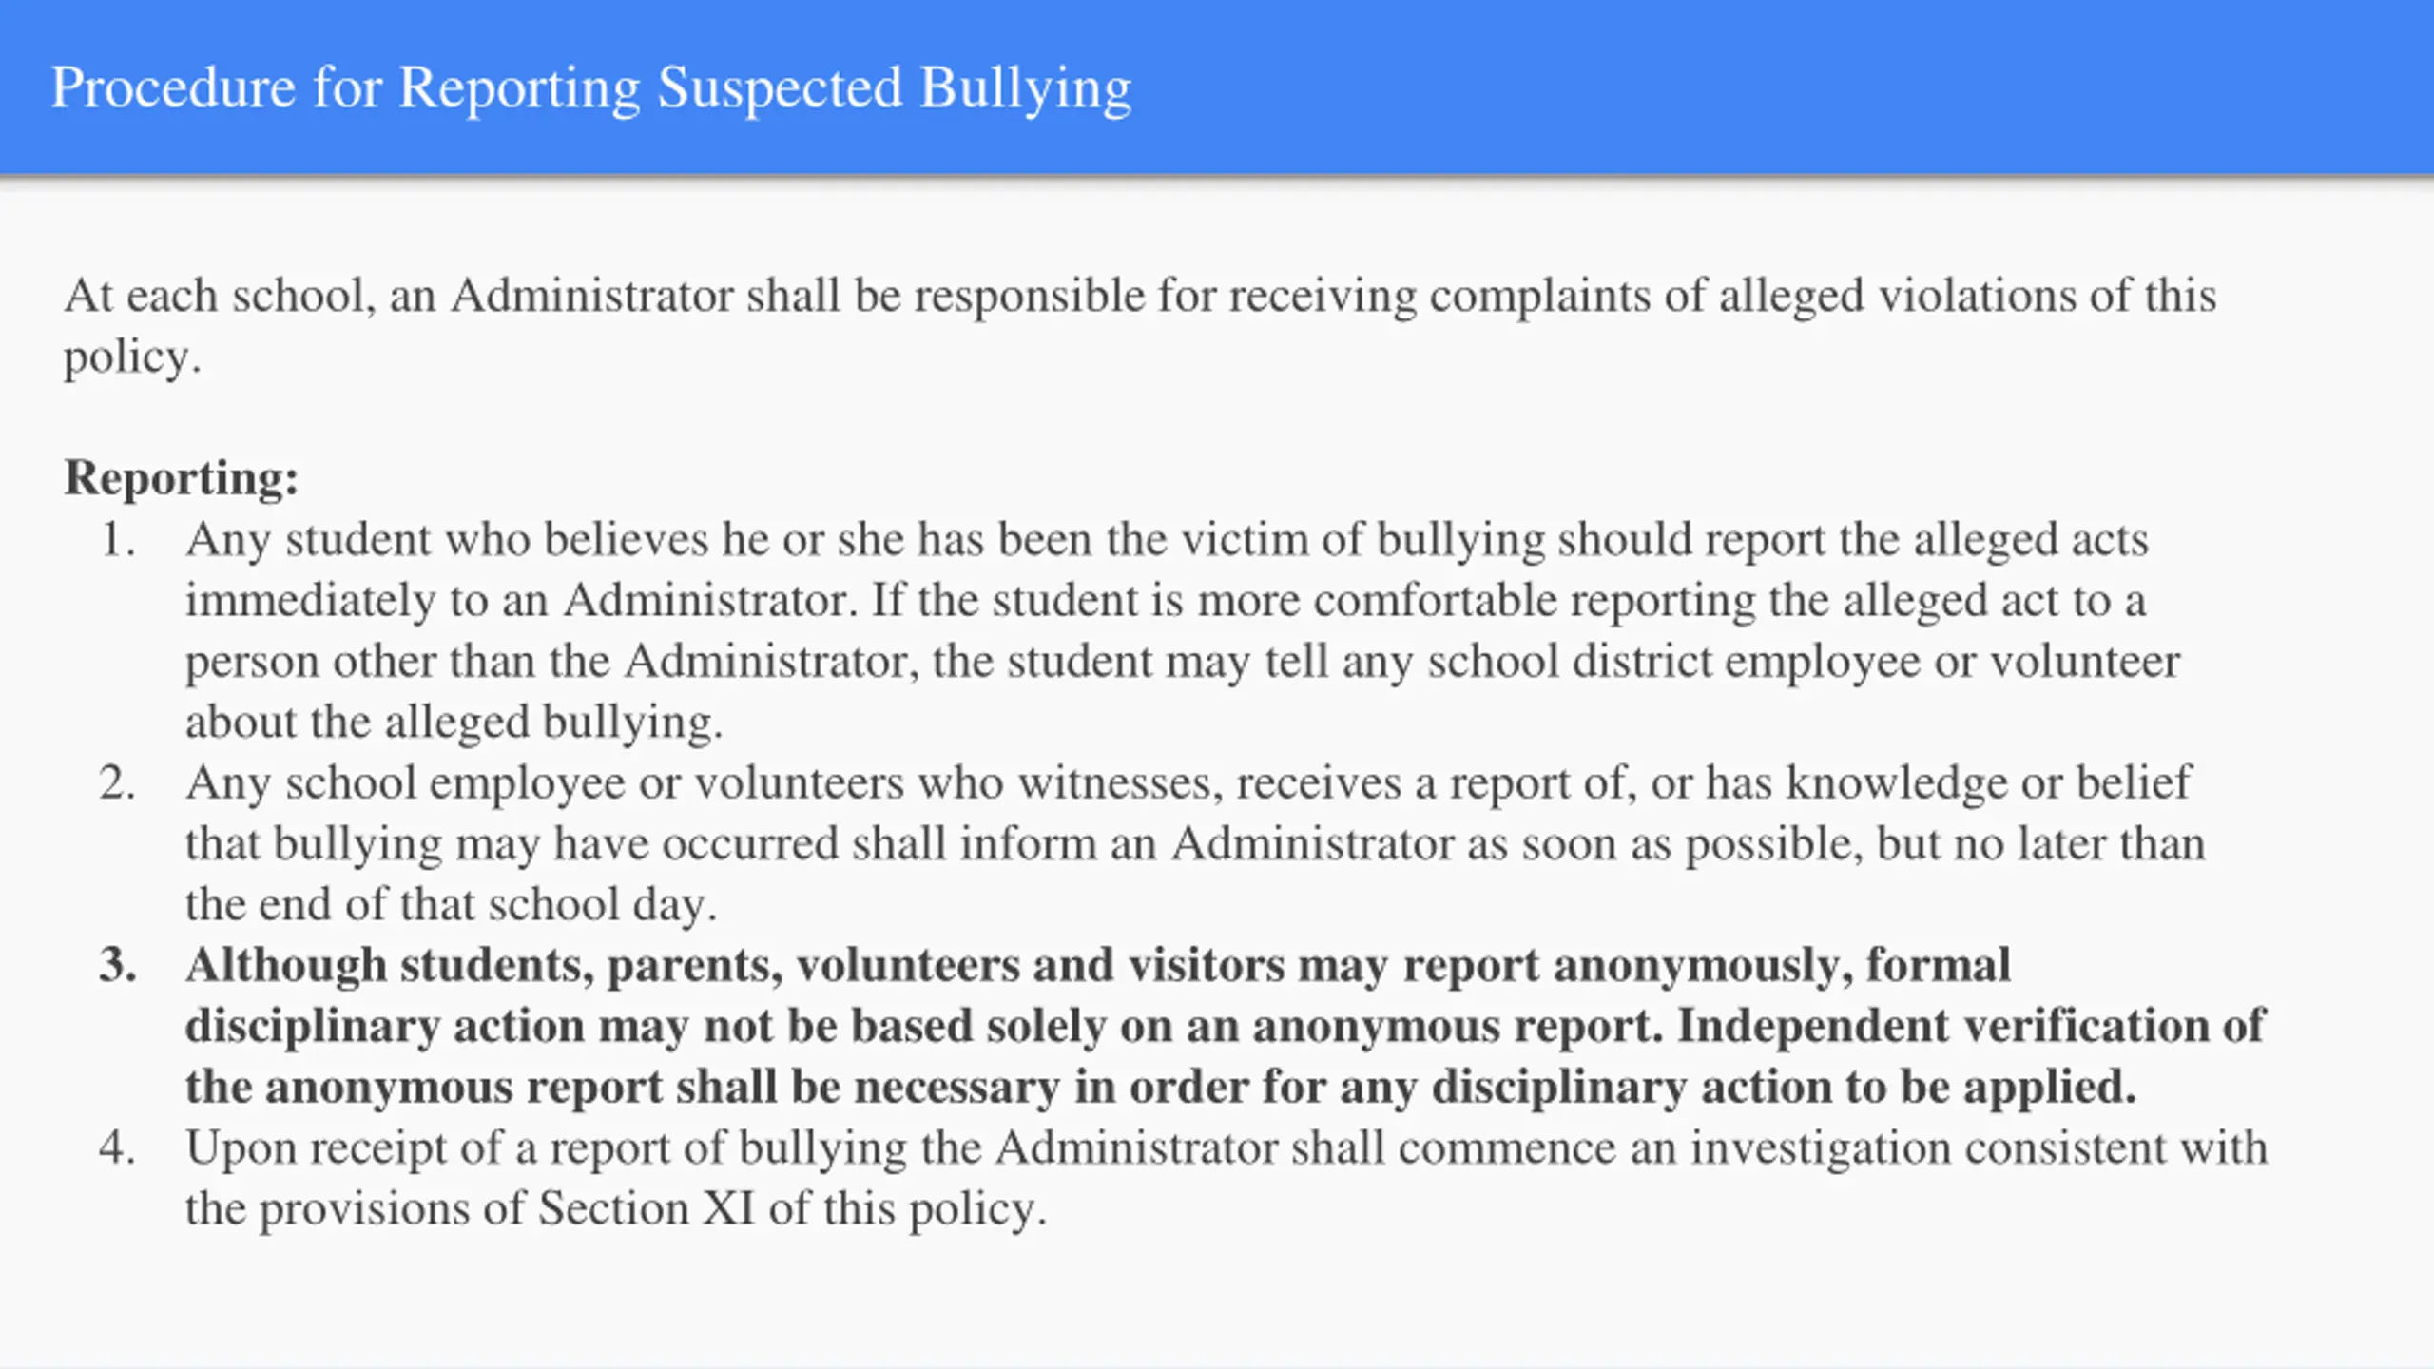Click the slide title 'Procedure for Reporting Suspected Bullying'

590,89
